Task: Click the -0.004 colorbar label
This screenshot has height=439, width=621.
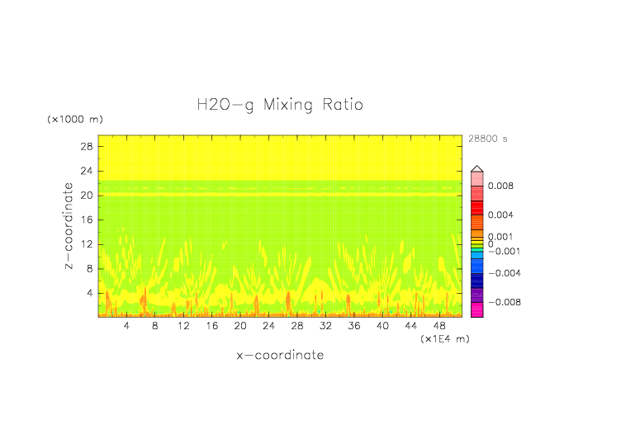Action: (x=505, y=273)
